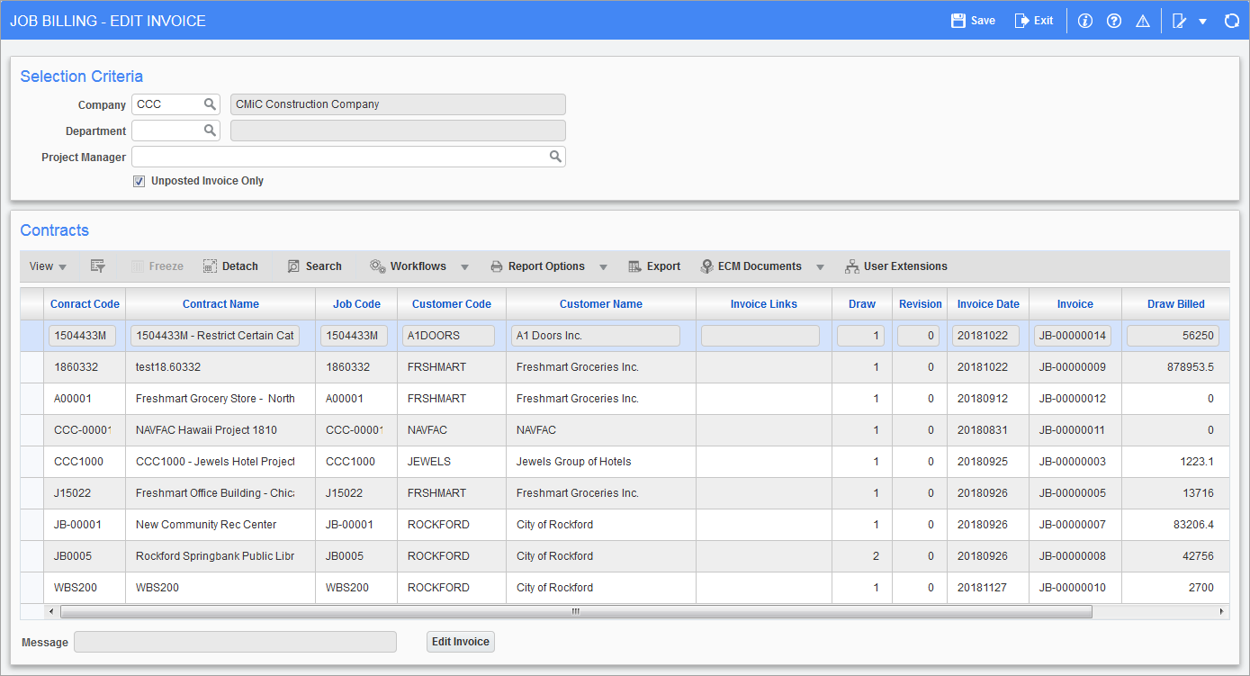This screenshot has height=676, width=1250.
Task: Open Project Manager lookup magnifier icon
Action: click(x=556, y=157)
